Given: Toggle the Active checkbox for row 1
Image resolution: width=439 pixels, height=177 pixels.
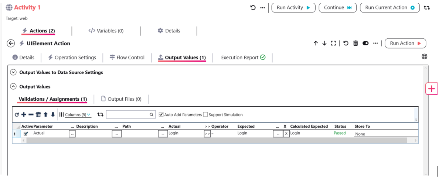Looking at the screenshot, I should (x=25, y=134).
